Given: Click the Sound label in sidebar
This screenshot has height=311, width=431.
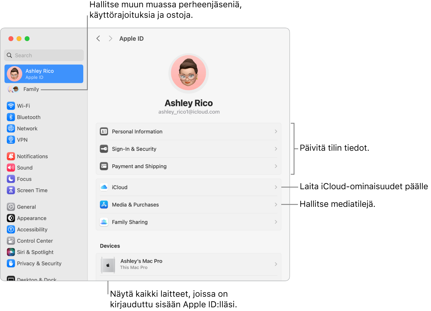Looking at the screenshot, I should coord(25,168).
